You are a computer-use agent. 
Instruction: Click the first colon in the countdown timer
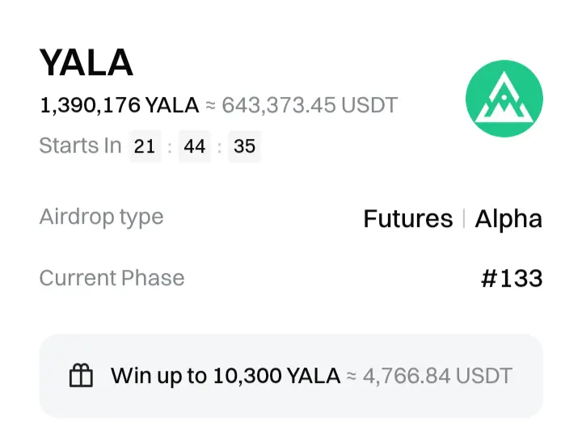170,147
